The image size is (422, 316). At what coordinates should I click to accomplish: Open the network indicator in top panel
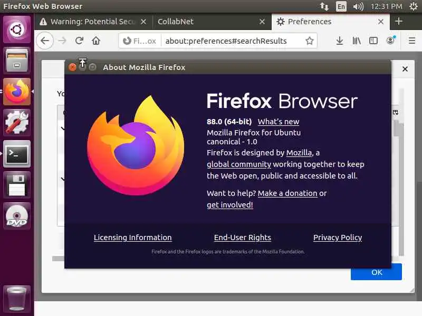click(324, 6)
